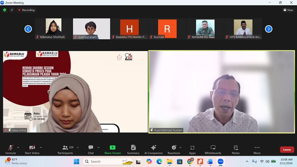
Task: Click the red Leave button
Action: pyautogui.click(x=287, y=150)
